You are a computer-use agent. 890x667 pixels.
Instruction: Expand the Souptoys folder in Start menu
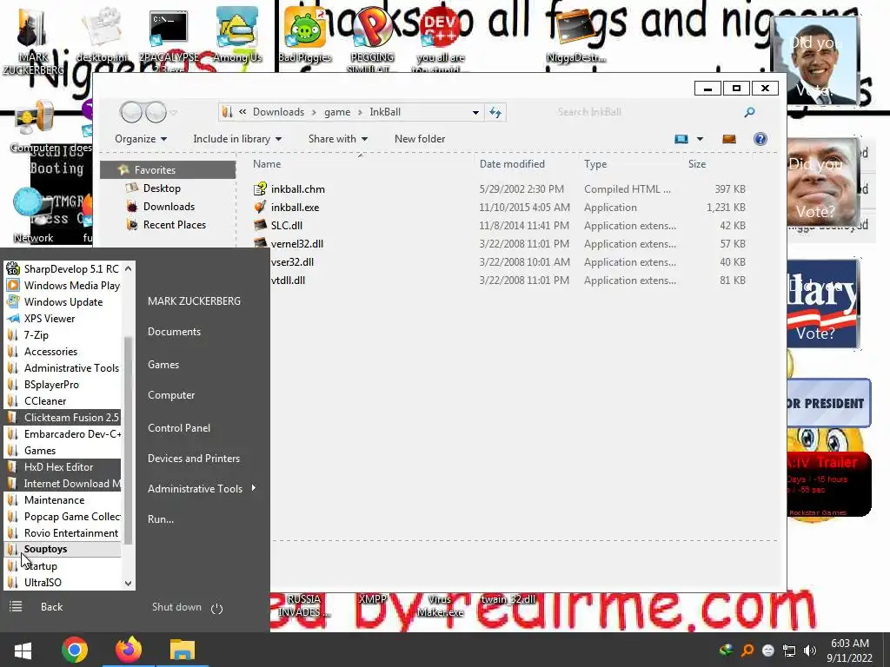pos(63,549)
